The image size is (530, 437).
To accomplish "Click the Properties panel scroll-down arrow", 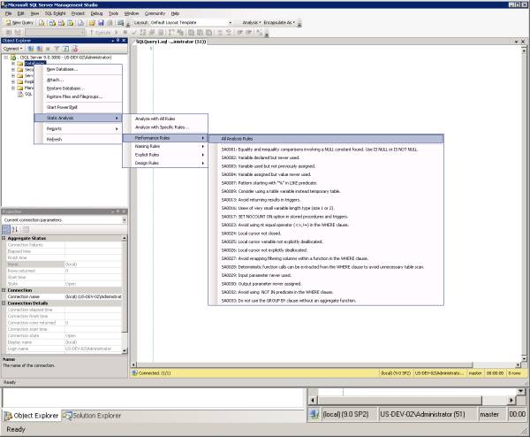I will pyautogui.click(x=125, y=350).
